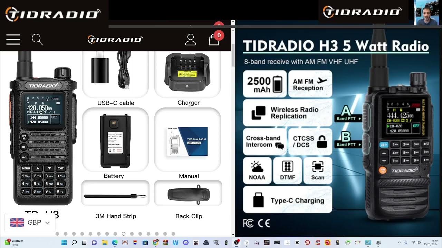Open Task View on the taskbar

[x=84, y=242]
